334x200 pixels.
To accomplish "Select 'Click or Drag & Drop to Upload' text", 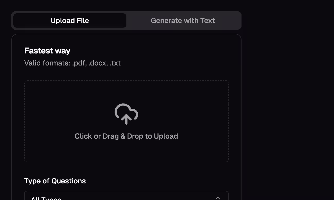I will 126,136.
